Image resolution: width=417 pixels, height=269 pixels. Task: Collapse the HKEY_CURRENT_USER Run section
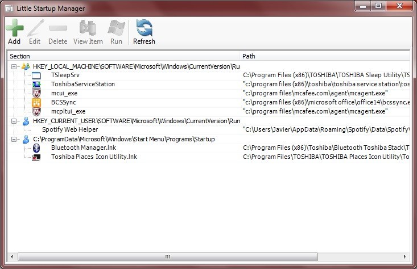[14, 121]
